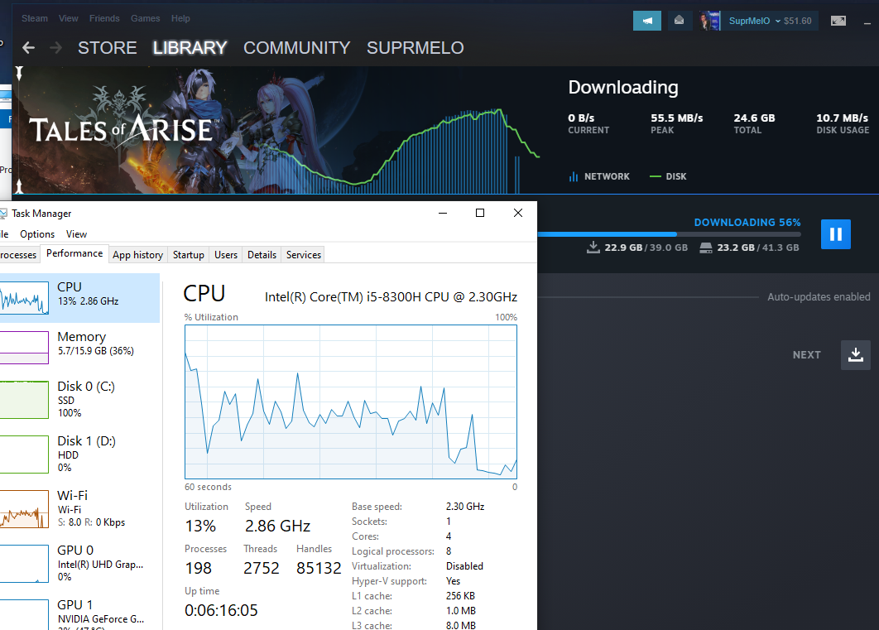
Task: Click the SuprMelO profile avatar
Action: (710, 21)
